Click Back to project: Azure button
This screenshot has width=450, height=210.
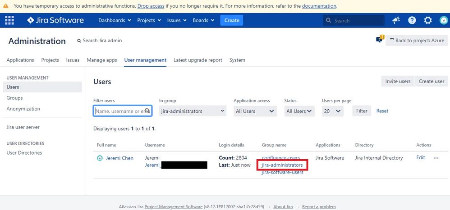coord(417,40)
